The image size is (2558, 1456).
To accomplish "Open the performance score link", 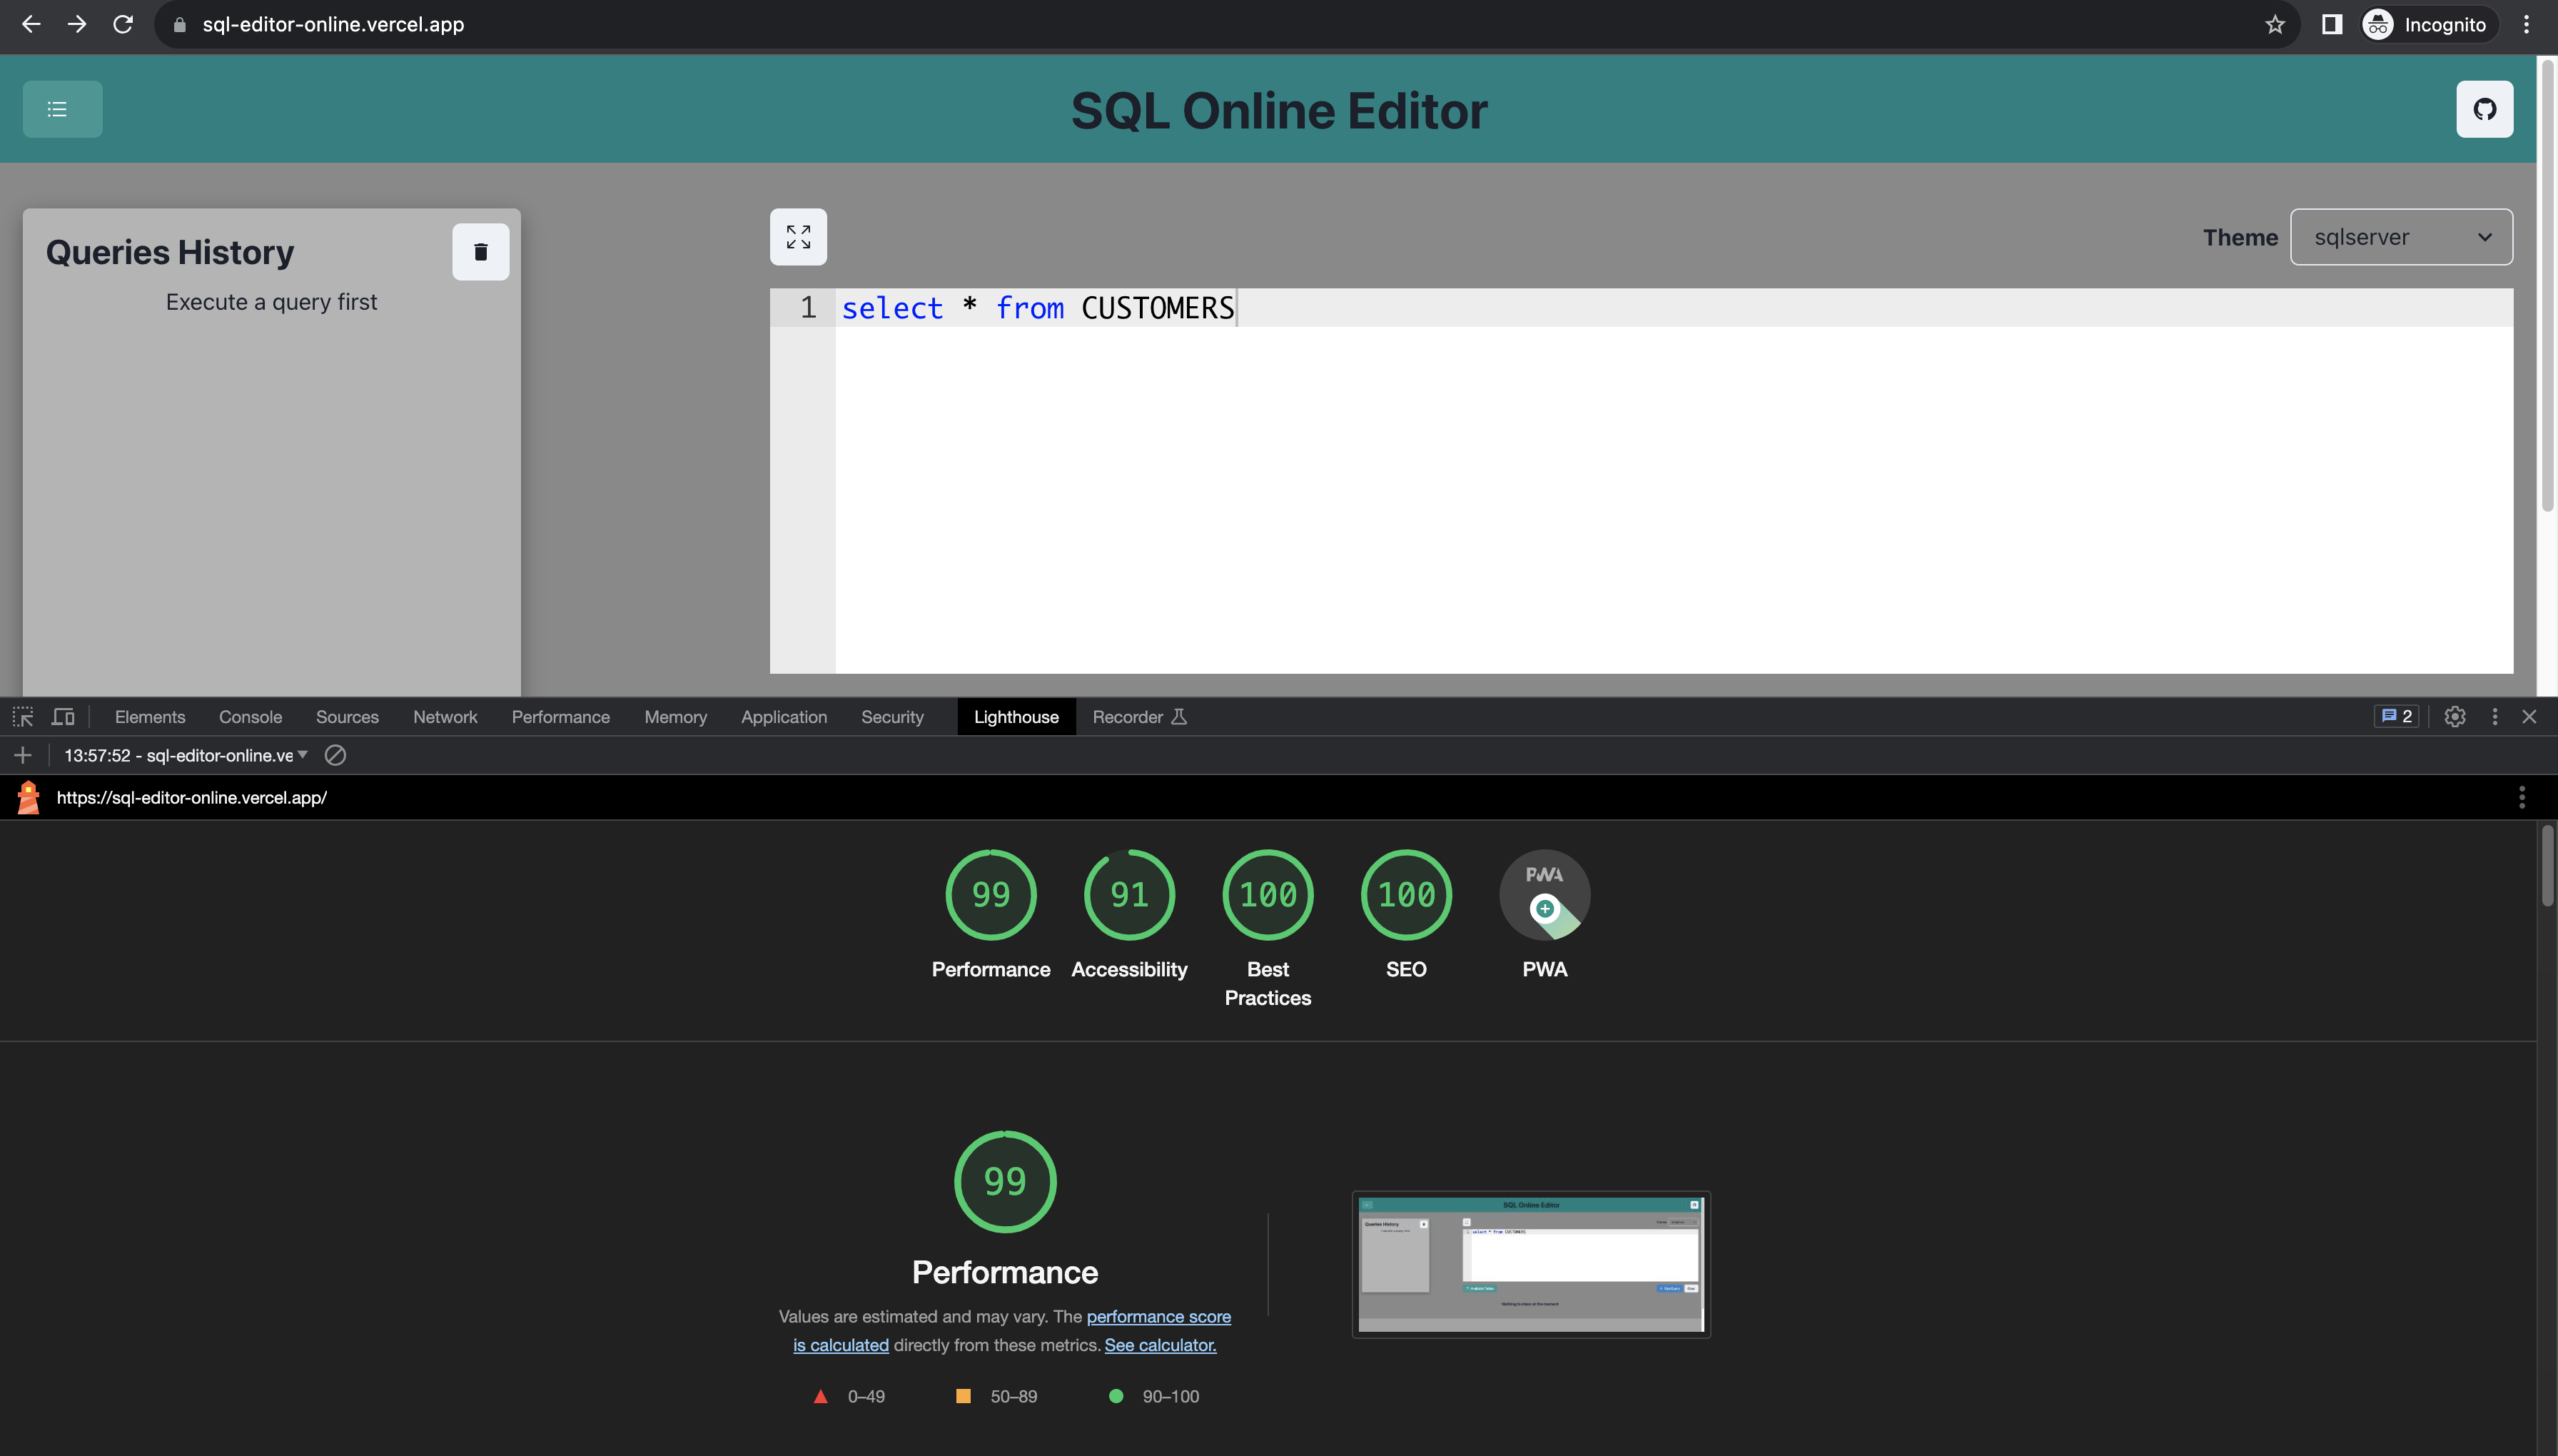I will [1158, 1317].
